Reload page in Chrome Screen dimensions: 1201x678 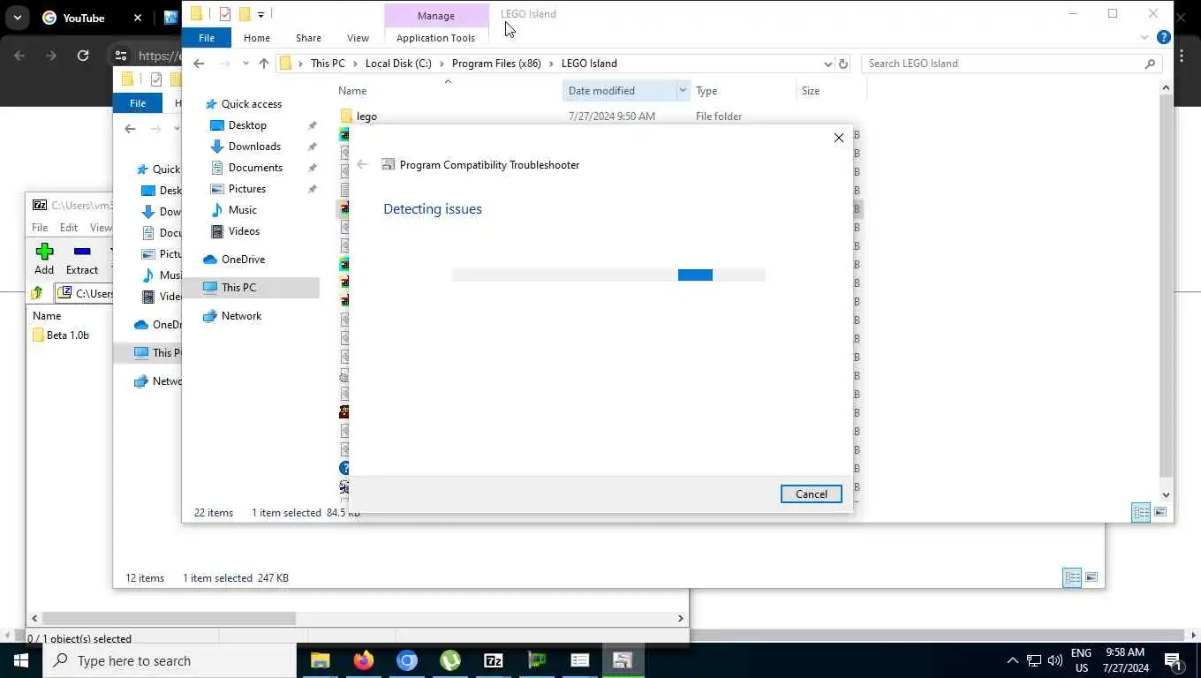click(x=83, y=56)
